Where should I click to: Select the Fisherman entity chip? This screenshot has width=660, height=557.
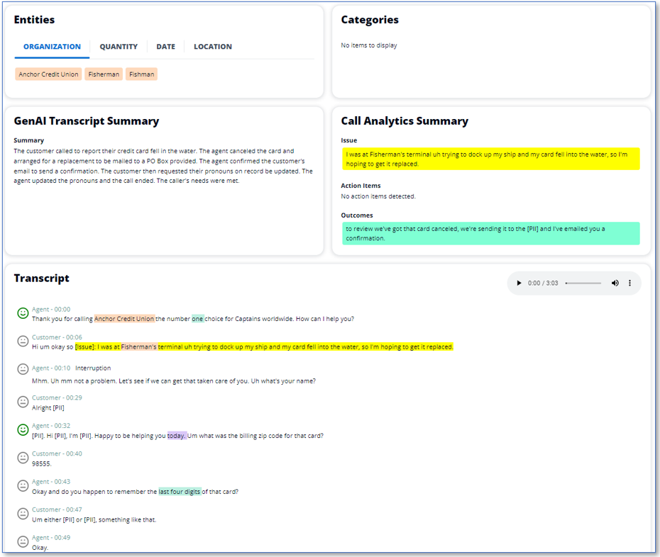coord(103,74)
